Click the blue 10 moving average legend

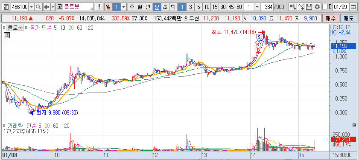tap(62, 28)
